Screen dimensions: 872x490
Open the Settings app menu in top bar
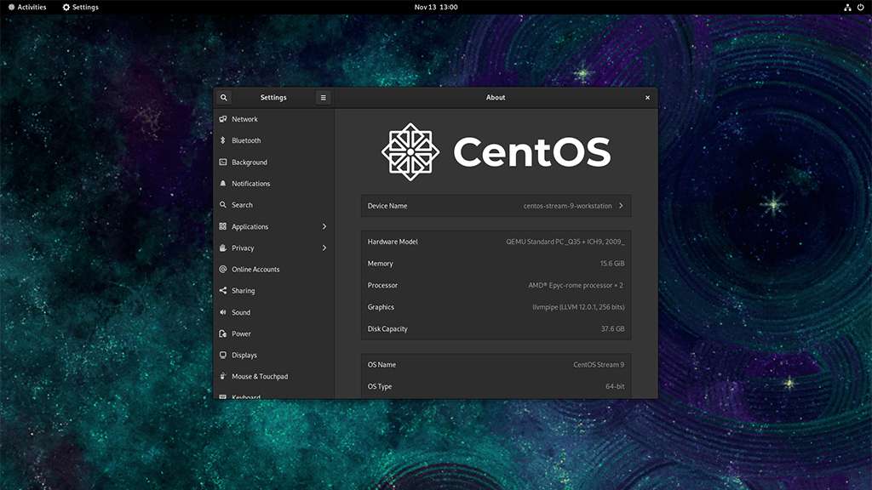81,7
